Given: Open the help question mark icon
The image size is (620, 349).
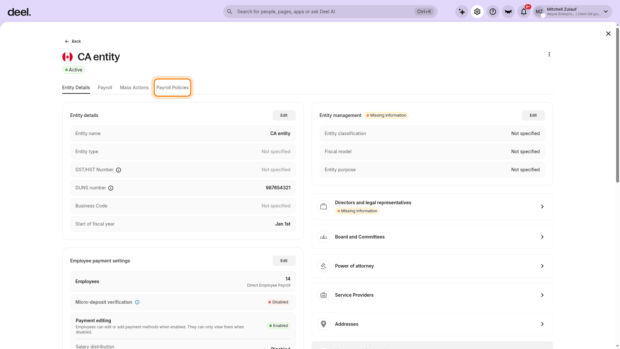Looking at the screenshot, I should coord(493,12).
